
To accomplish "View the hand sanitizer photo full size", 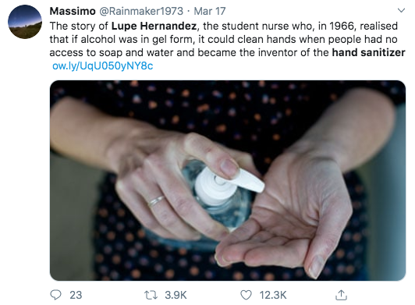I will coord(228,180).
